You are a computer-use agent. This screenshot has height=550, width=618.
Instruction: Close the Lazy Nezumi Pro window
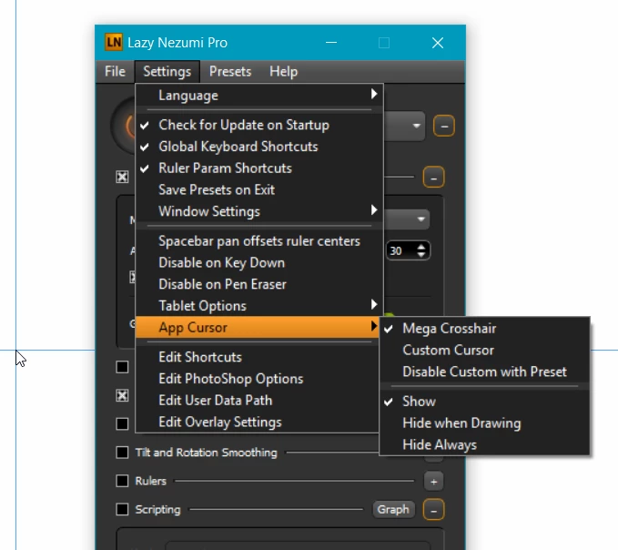pyautogui.click(x=438, y=43)
